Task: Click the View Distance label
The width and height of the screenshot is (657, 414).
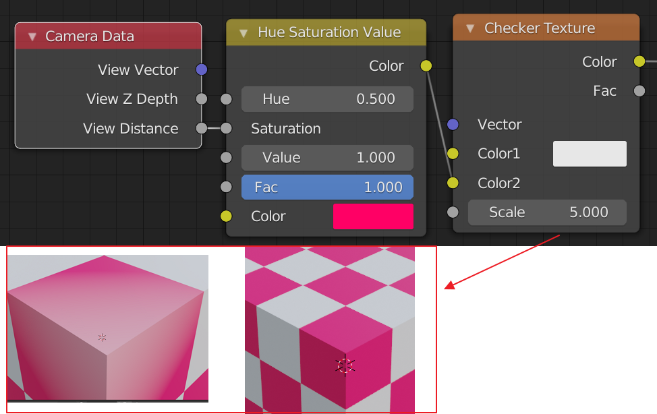Action: 130,128
